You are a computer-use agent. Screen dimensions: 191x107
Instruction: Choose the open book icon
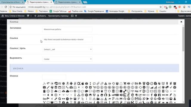click(x=163, y=84)
